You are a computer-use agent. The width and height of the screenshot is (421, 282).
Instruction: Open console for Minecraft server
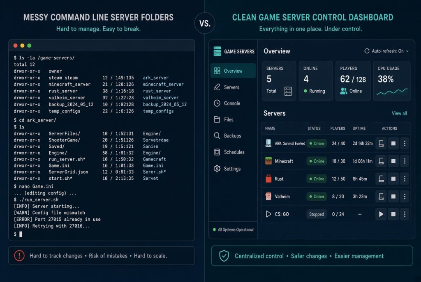[381, 161]
